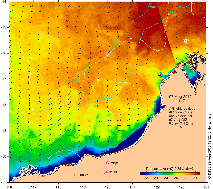
Task: Click latitude axis label -16
Action: click(3, 53)
